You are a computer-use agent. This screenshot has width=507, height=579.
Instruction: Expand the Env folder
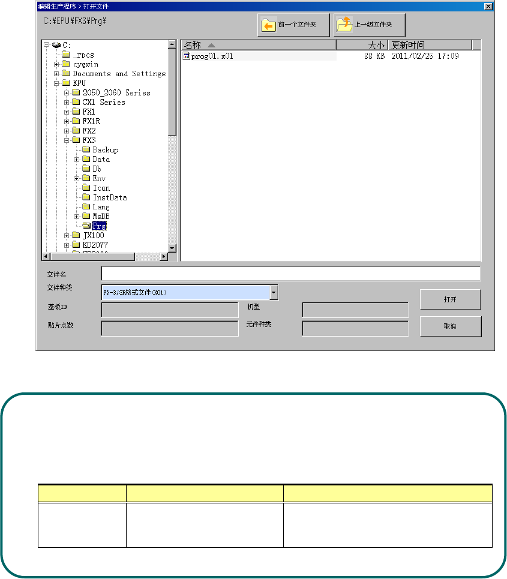tap(76, 179)
